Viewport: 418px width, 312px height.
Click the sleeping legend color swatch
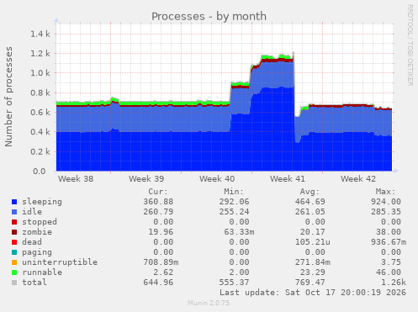tap(14, 202)
